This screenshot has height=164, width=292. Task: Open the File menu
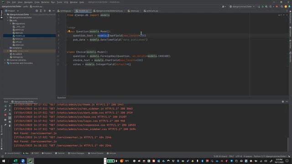tap(8, 2)
